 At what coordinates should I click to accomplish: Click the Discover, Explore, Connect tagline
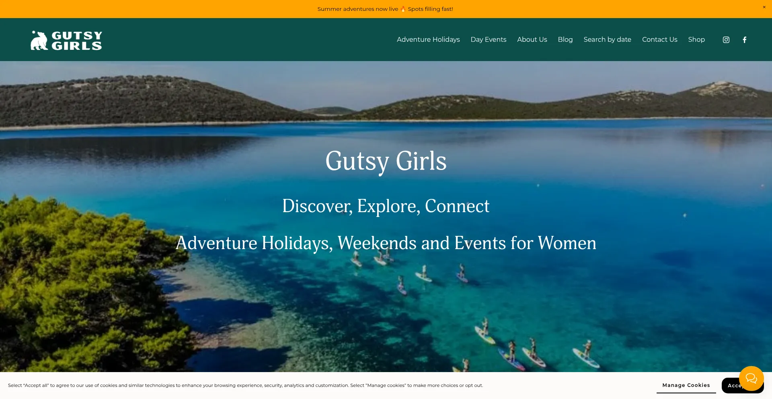pos(386,207)
